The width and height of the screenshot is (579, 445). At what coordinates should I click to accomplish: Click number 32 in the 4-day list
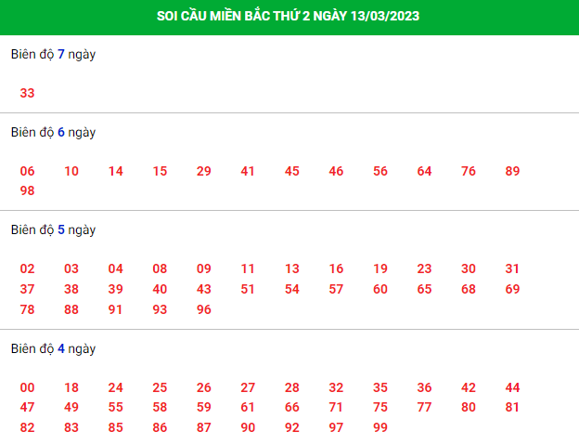point(336,387)
